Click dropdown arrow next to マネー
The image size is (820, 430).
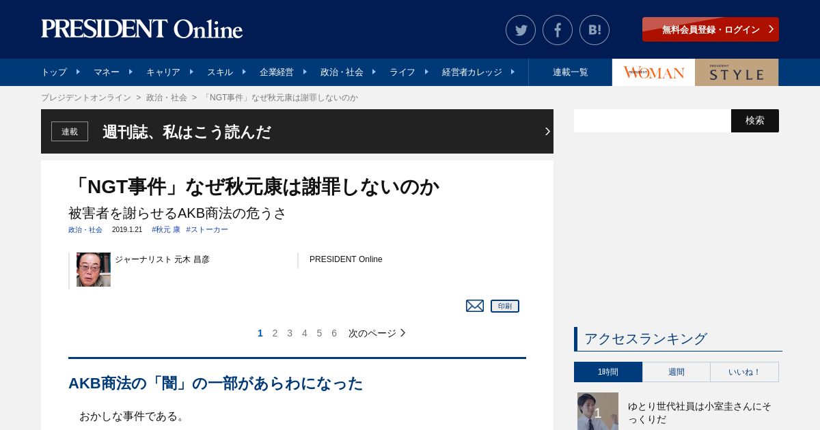click(131, 71)
